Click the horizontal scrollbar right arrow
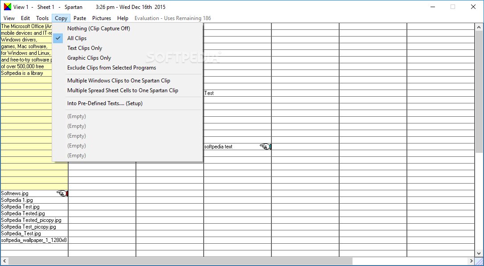Viewport: 484px width, 266px height. 472,261
